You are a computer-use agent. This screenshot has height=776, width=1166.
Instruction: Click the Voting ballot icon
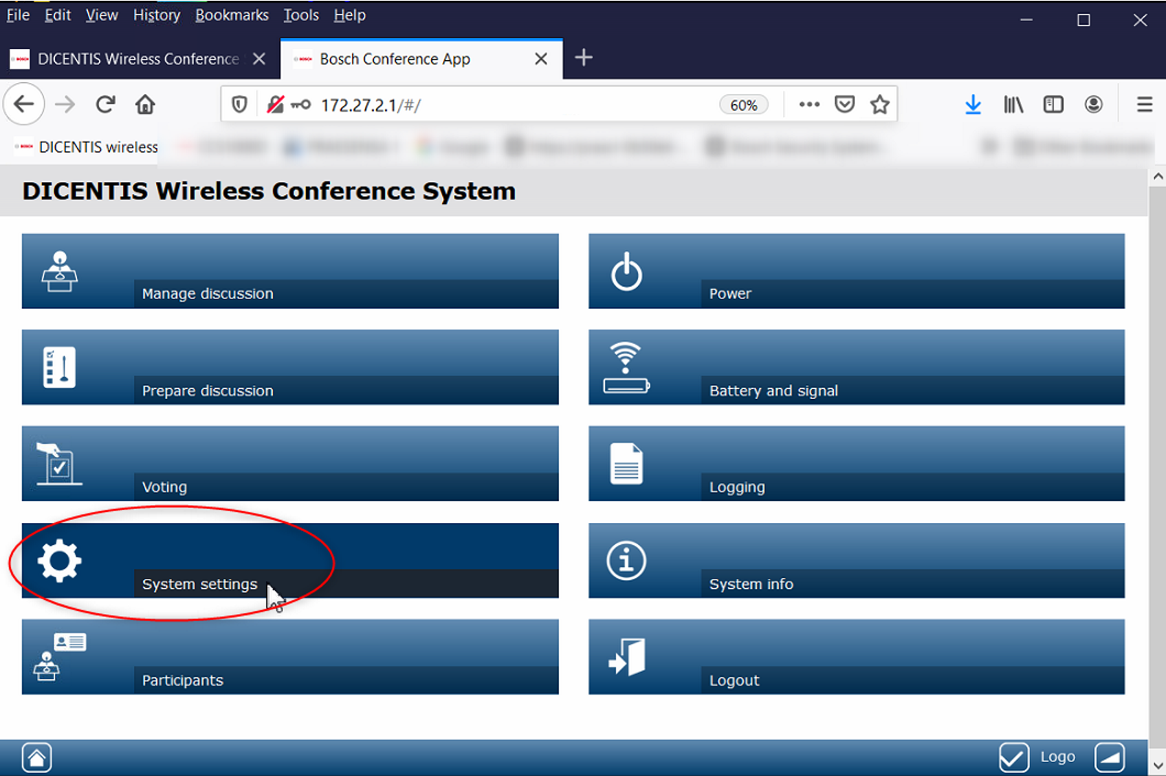click(59, 464)
